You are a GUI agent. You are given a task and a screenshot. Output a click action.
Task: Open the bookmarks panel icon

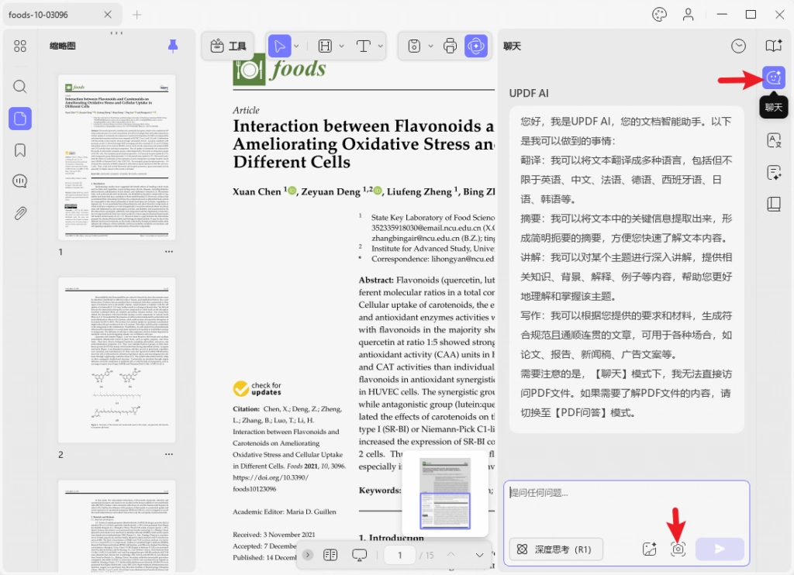(x=19, y=150)
